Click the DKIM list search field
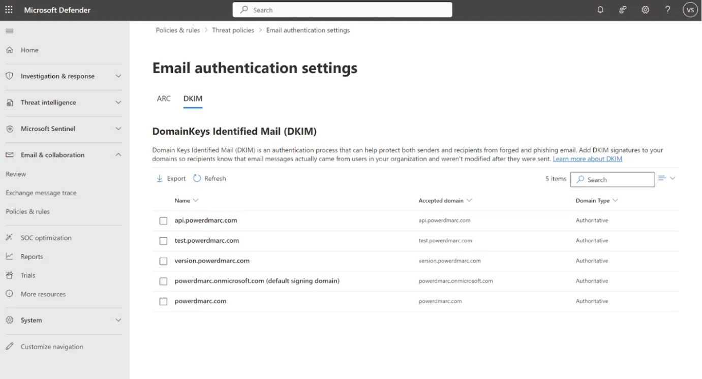The width and height of the screenshot is (702, 379). click(613, 179)
